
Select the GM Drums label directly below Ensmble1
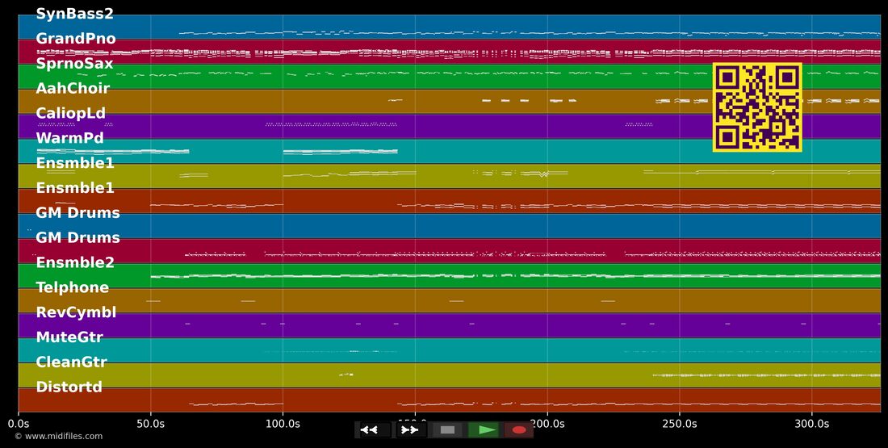[x=77, y=213]
